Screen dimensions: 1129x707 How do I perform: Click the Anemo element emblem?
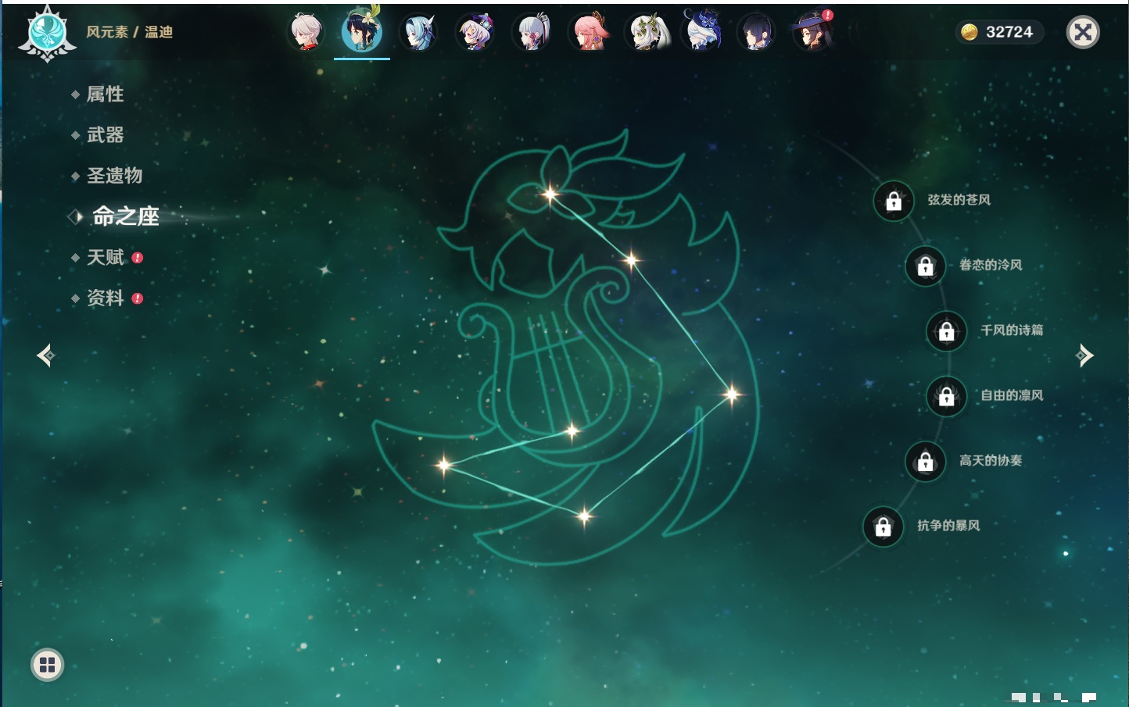pos(47,34)
